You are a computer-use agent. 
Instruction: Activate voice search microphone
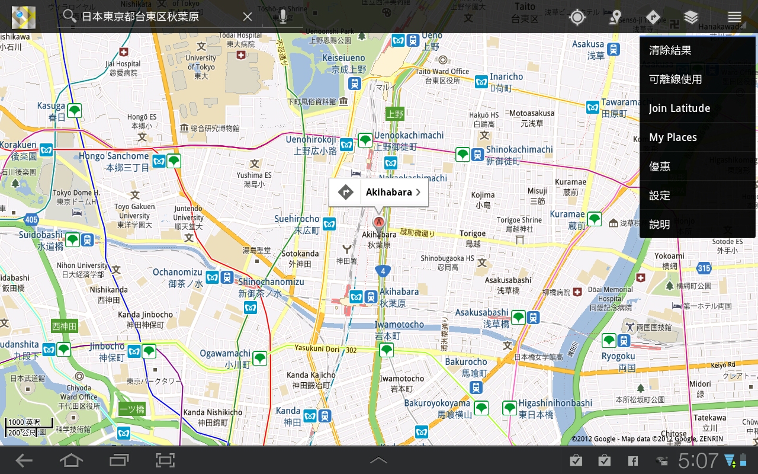(x=283, y=17)
